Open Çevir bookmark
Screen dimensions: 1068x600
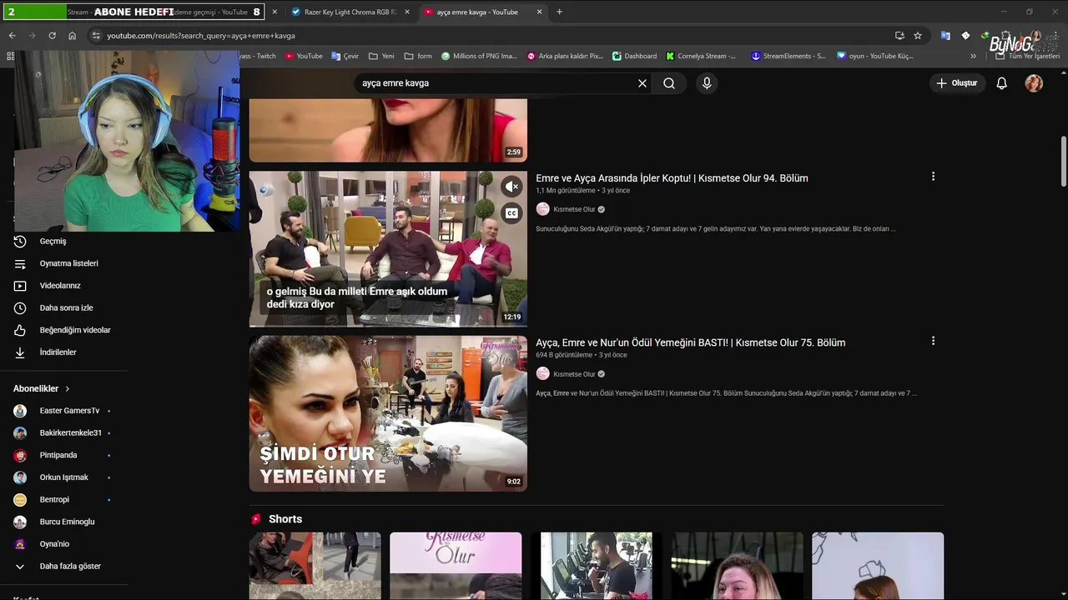click(x=345, y=56)
